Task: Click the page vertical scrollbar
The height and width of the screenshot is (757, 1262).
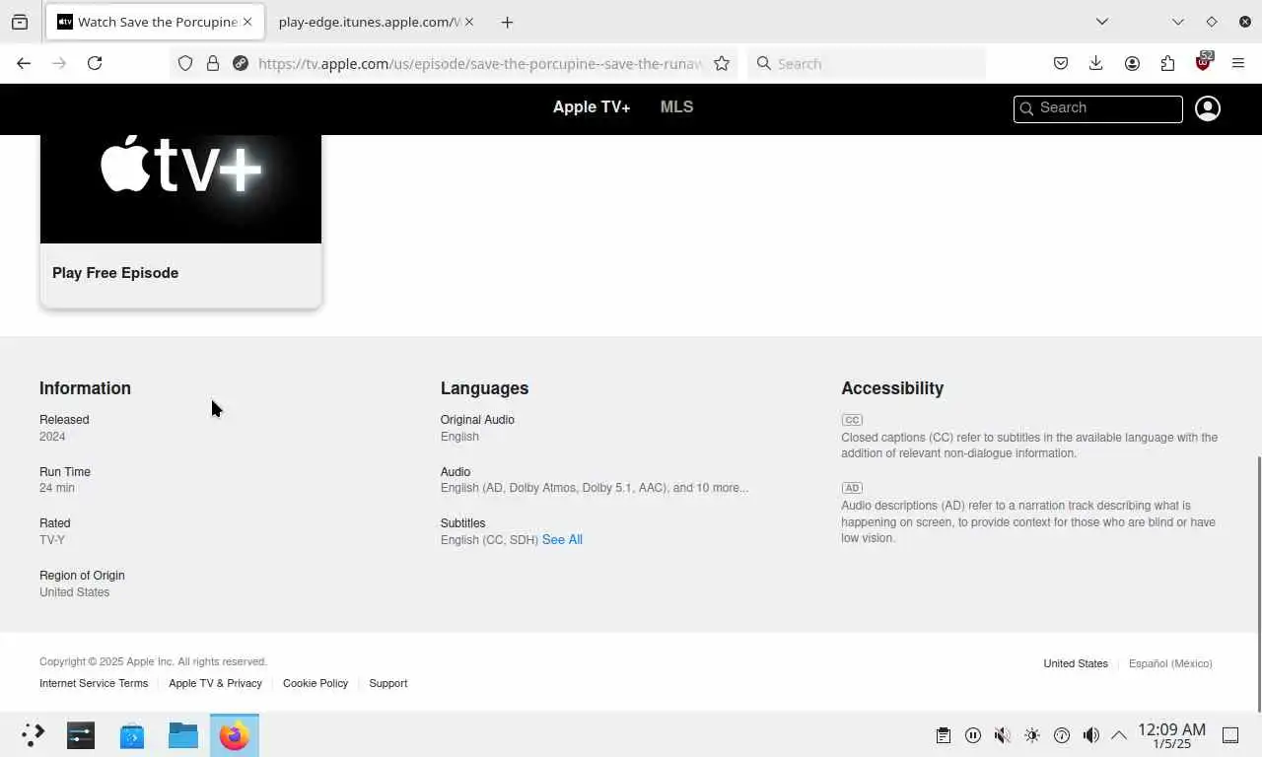Action: tap(1258, 584)
